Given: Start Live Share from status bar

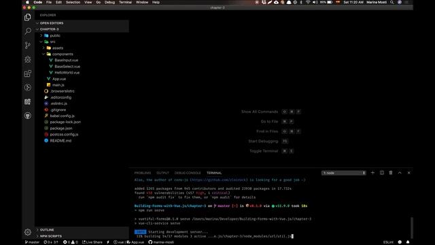Looking at the screenshot, I should tap(92, 242).
